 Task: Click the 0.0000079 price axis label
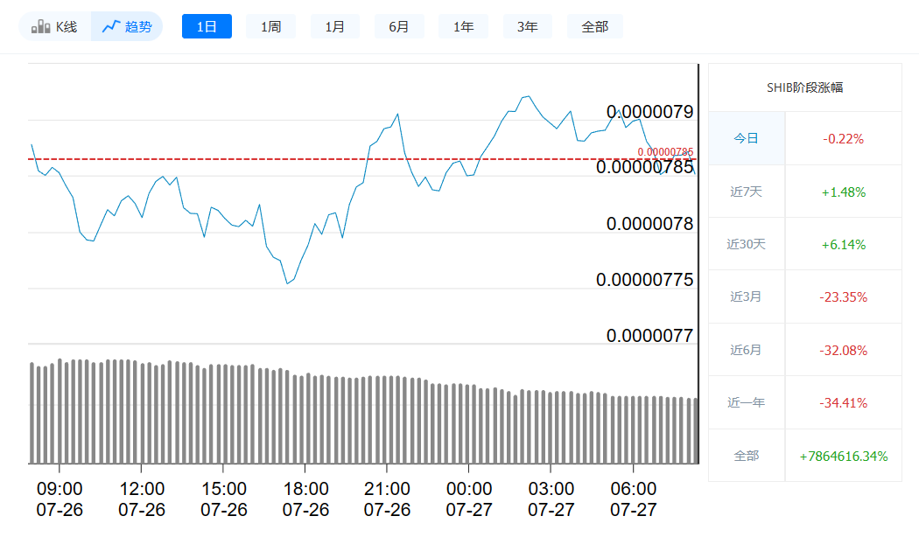(x=651, y=112)
